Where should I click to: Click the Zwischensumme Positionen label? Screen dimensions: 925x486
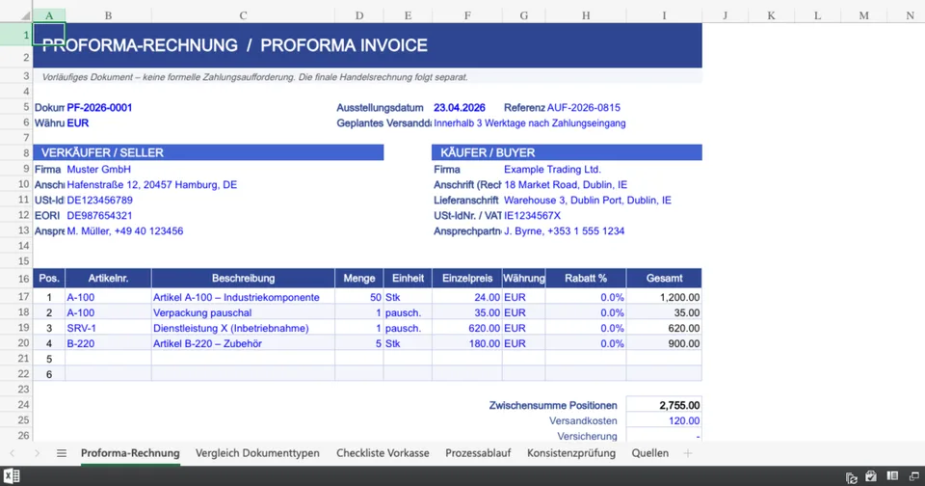click(x=553, y=405)
